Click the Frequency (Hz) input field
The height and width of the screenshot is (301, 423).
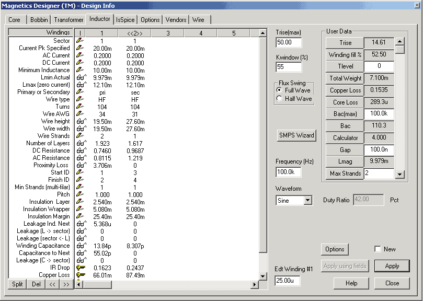click(x=289, y=172)
